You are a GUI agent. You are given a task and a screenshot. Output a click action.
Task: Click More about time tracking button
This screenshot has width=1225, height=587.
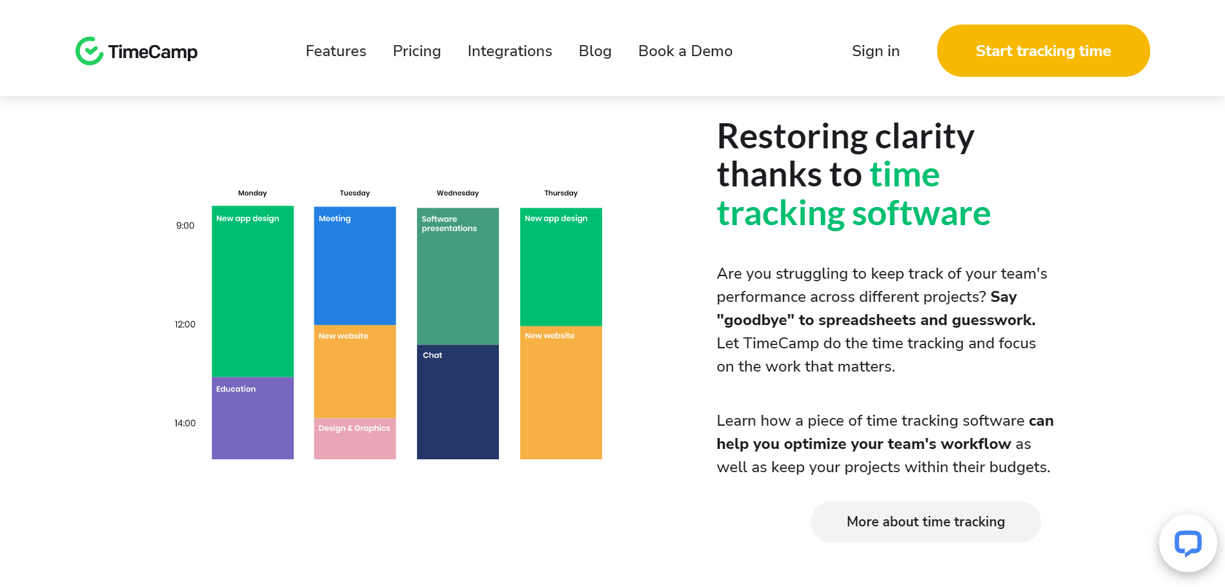(x=925, y=522)
